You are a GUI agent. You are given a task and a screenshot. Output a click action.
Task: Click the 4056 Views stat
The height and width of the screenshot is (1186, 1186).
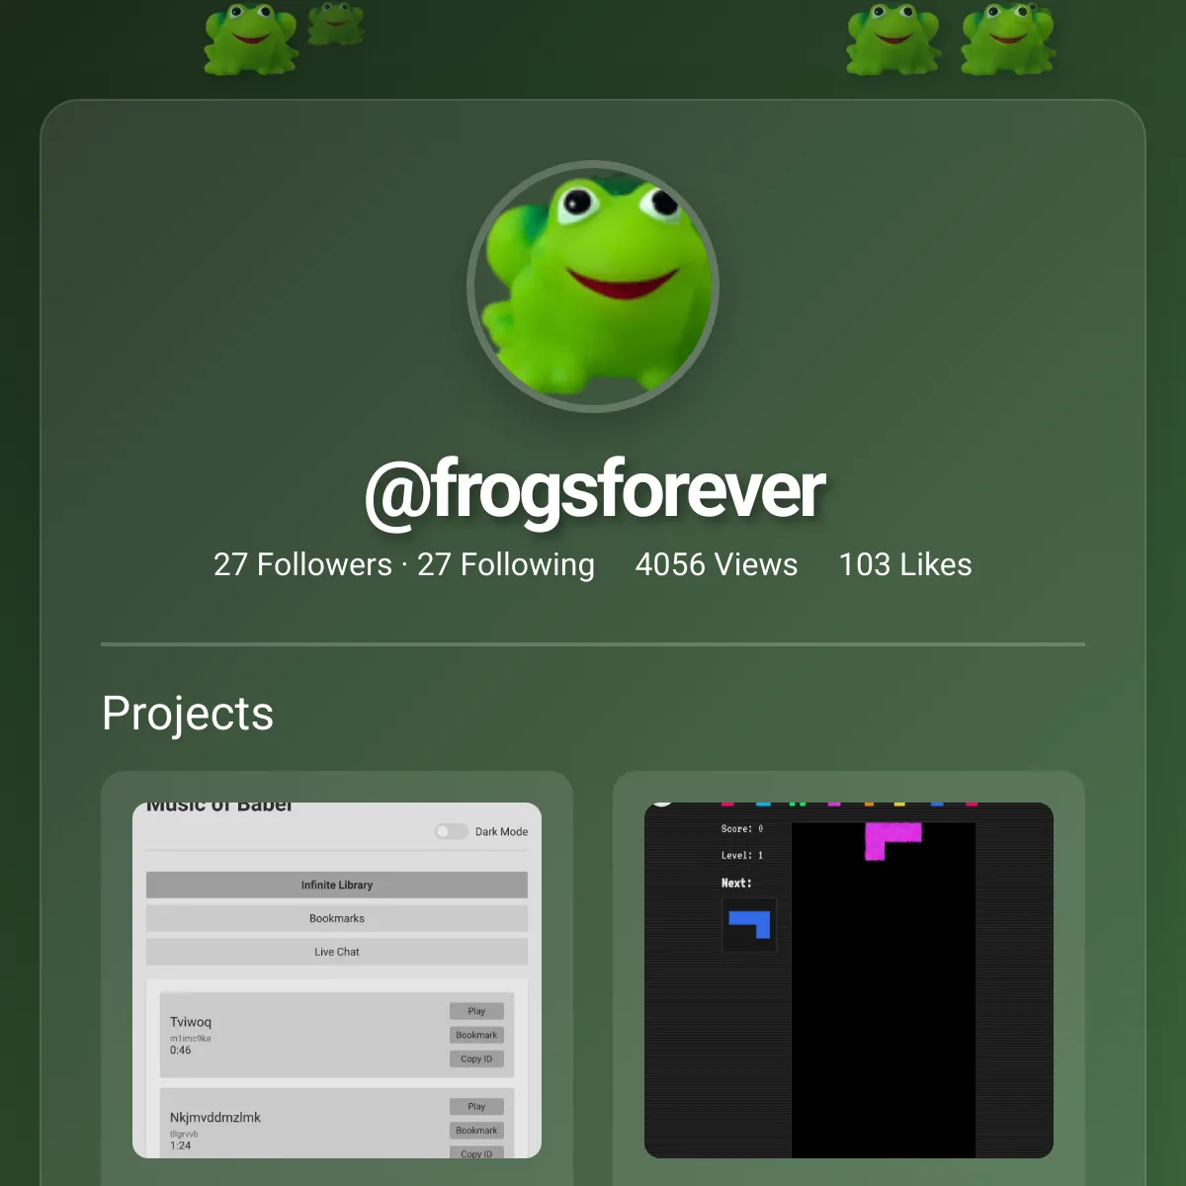pos(717,564)
